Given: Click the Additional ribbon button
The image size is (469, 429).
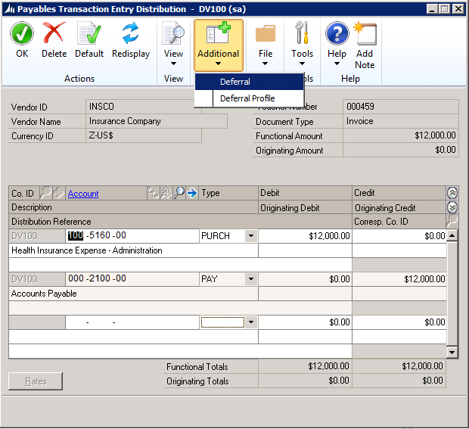Looking at the screenshot, I should (x=219, y=45).
